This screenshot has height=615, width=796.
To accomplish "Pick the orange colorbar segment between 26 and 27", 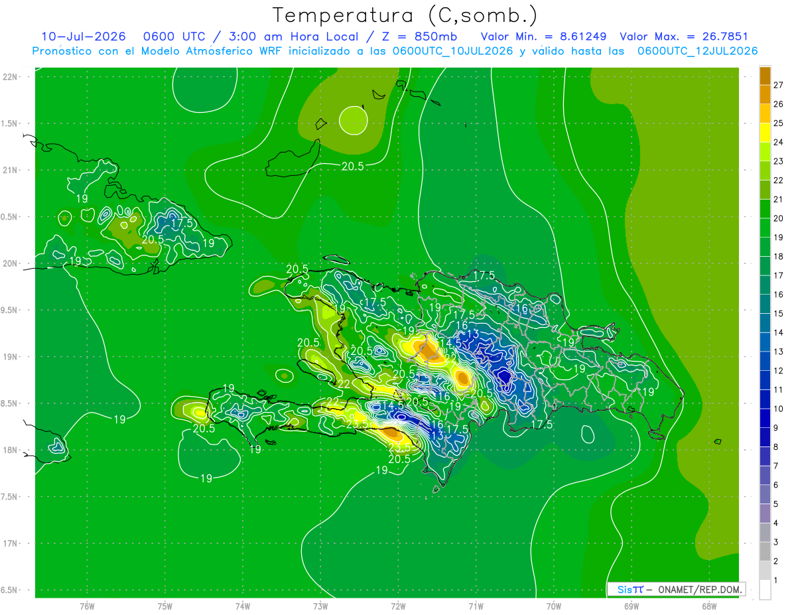I will (x=765, y=95).
